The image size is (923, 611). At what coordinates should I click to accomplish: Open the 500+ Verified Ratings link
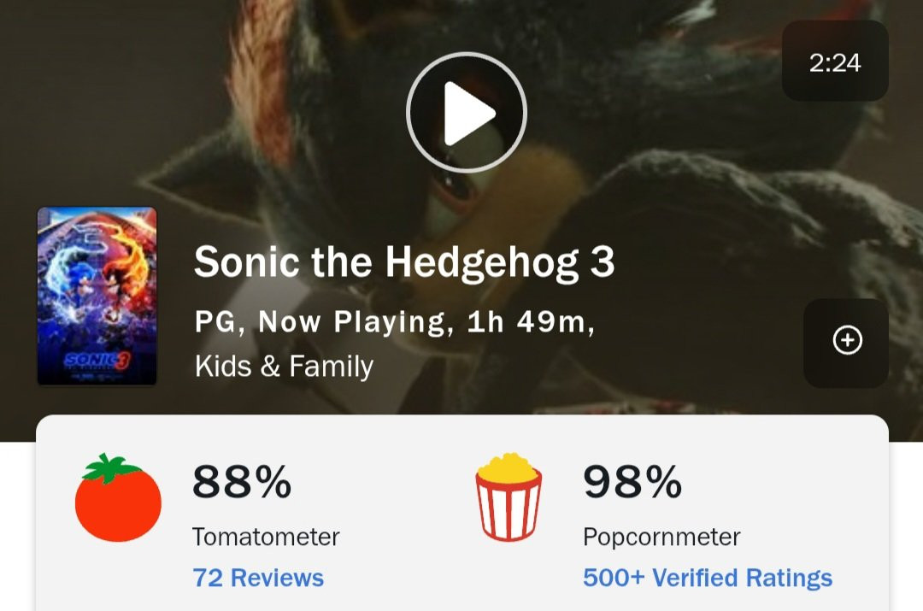[x=708, y=578]
